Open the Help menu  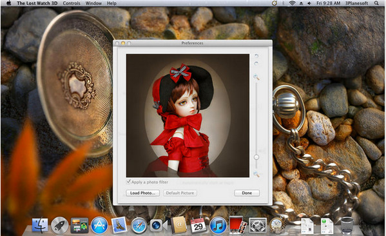(111, 3)
